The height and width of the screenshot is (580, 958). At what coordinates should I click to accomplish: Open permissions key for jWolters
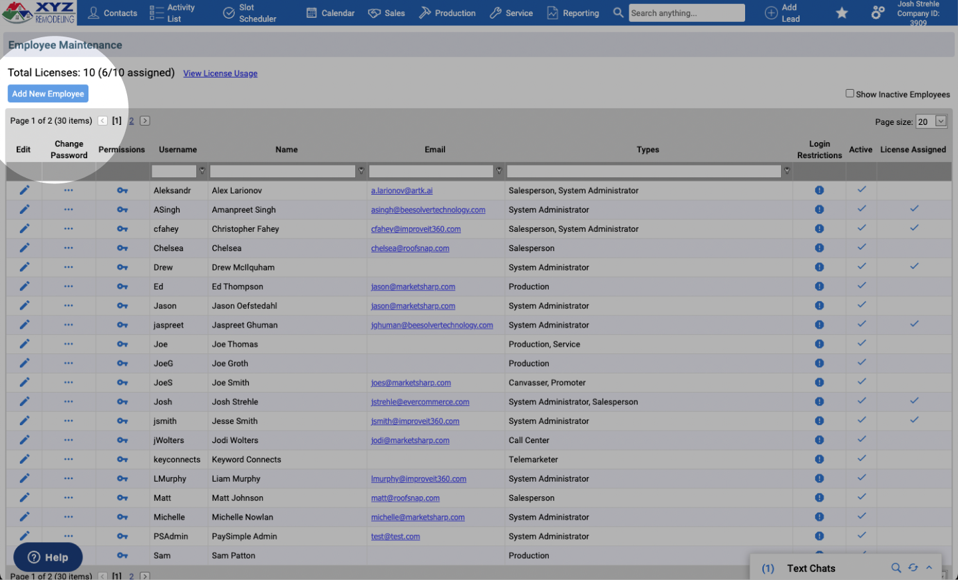pos(122,440)
